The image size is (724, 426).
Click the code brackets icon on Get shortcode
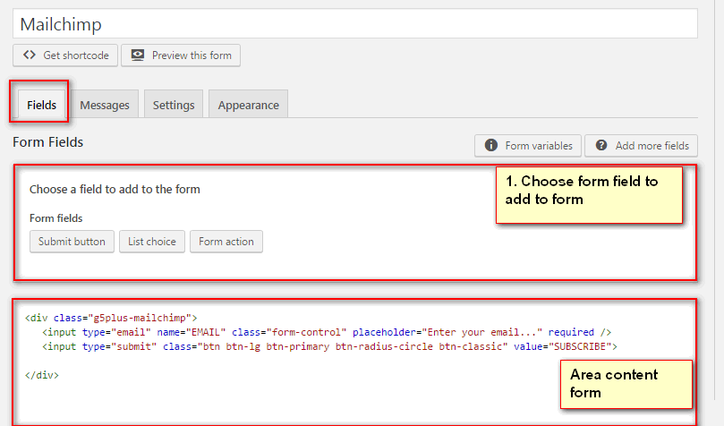click(30, 55)
